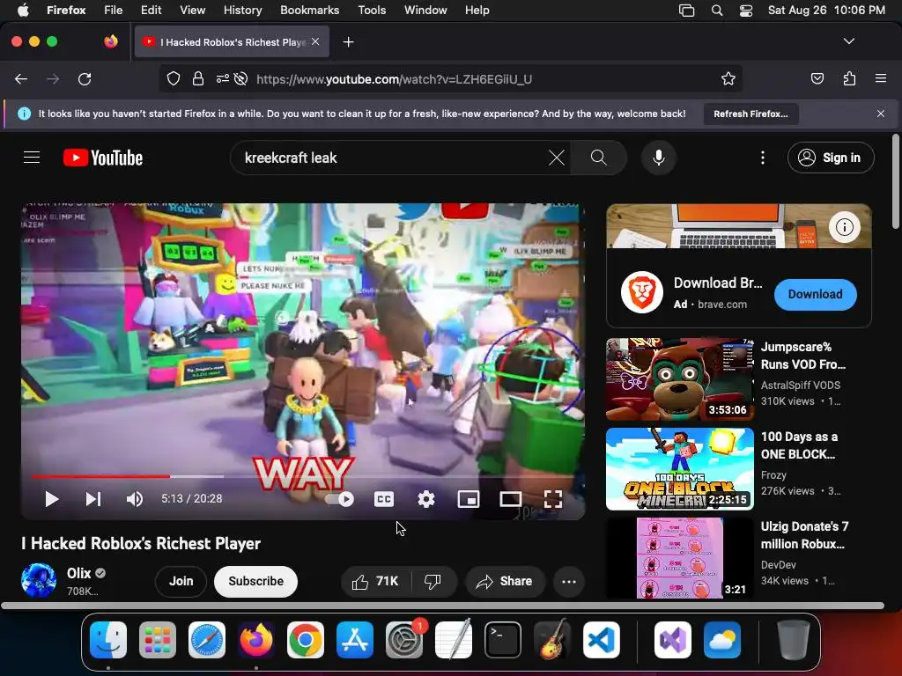Open Firefox application hamburger menu

click(881, 78)
